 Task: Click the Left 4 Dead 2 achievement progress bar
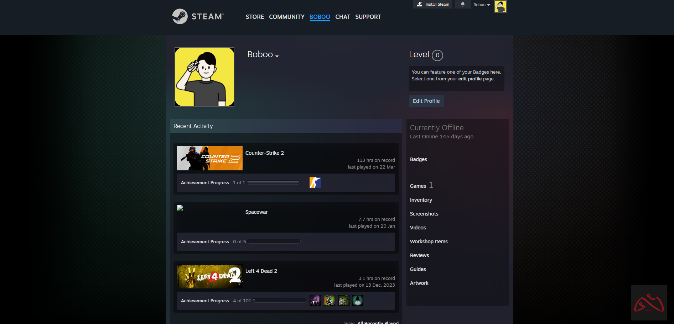[x=279, y=301]
